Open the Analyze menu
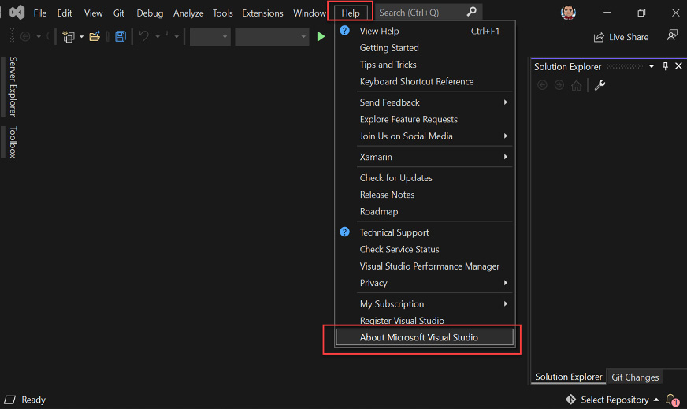Screen dimensions: 687x409 (x=188, y=13)
